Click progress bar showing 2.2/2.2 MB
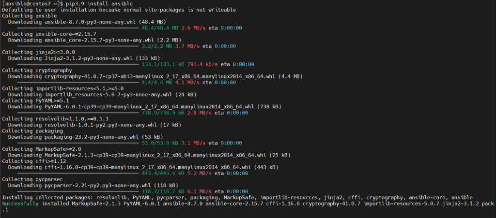496x218 pixels. pyautogui.click(x=78, y=46)
